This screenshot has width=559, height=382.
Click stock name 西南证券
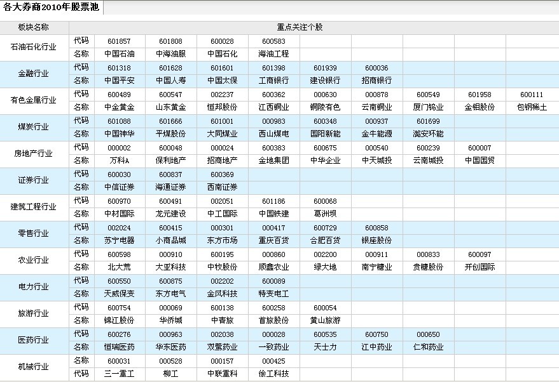223,187
